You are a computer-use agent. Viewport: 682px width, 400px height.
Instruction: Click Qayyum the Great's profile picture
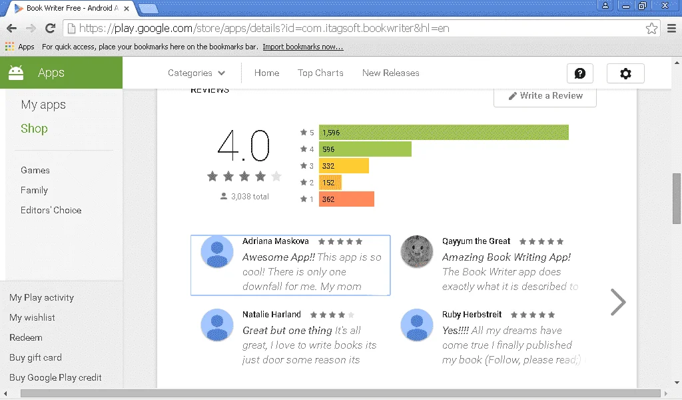pyautogui.click(x=417, y=251)
